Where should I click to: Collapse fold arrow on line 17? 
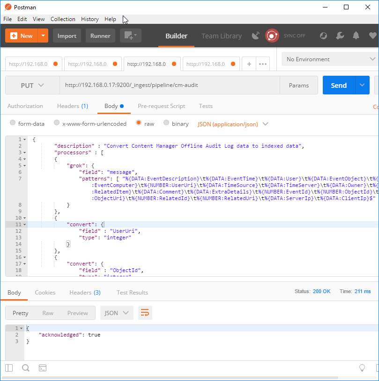tap(25, 264)
